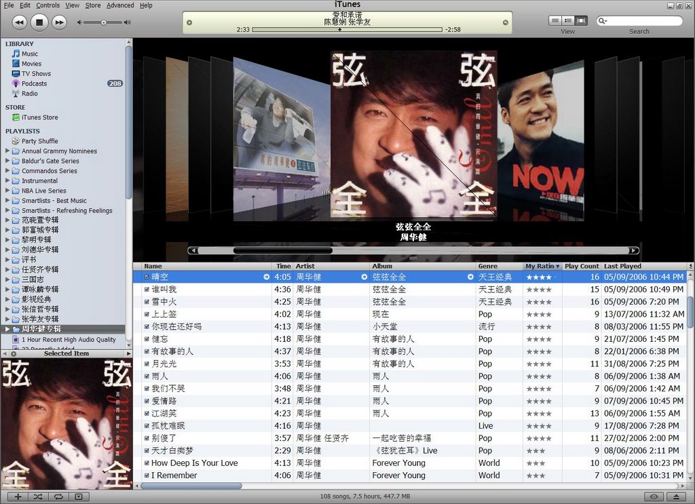Open the Controls menu
Screen dimensions: 695x504
[48, 5]
